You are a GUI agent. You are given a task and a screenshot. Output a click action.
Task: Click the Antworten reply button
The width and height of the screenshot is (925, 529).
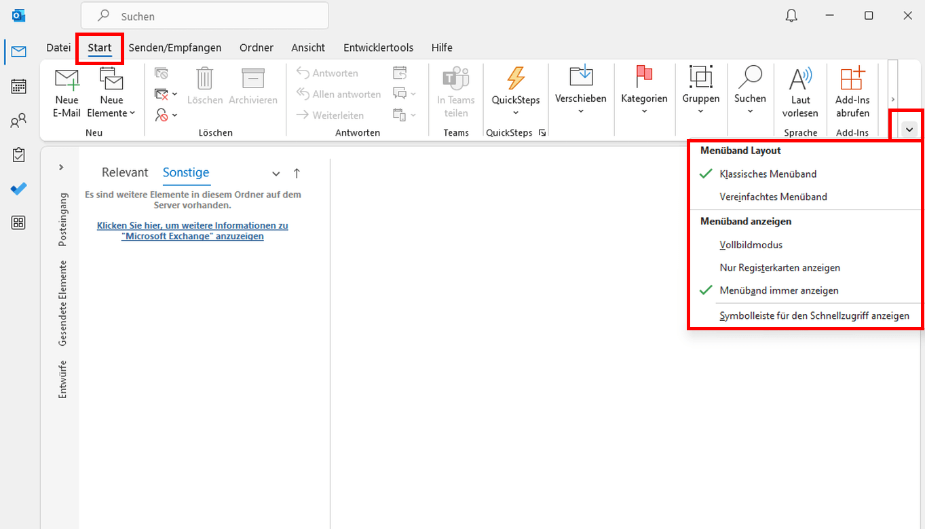coord(328,73)
